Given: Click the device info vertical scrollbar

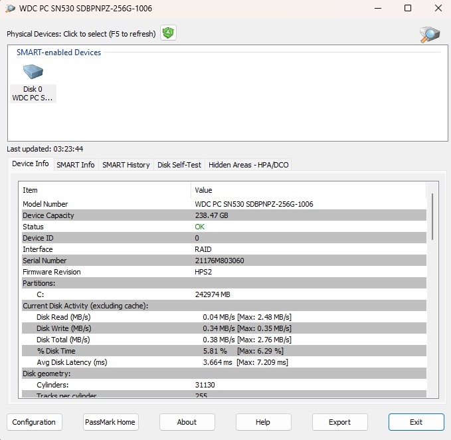Looking at the screenshot, I should (x=432, y=216).
